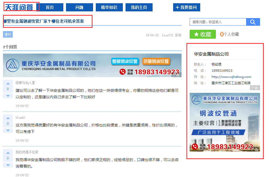Screen dimensions: 270x177
Task: Click the 0个人收藏 count text
Action: pos(229,34)
